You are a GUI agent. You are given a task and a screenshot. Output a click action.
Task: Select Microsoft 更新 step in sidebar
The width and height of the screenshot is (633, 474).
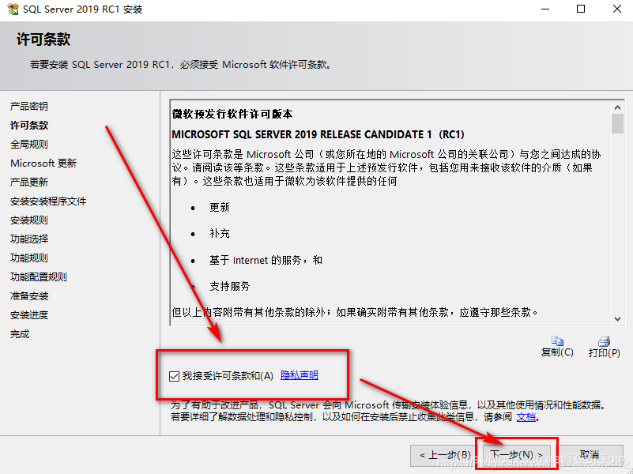[43, 163]
